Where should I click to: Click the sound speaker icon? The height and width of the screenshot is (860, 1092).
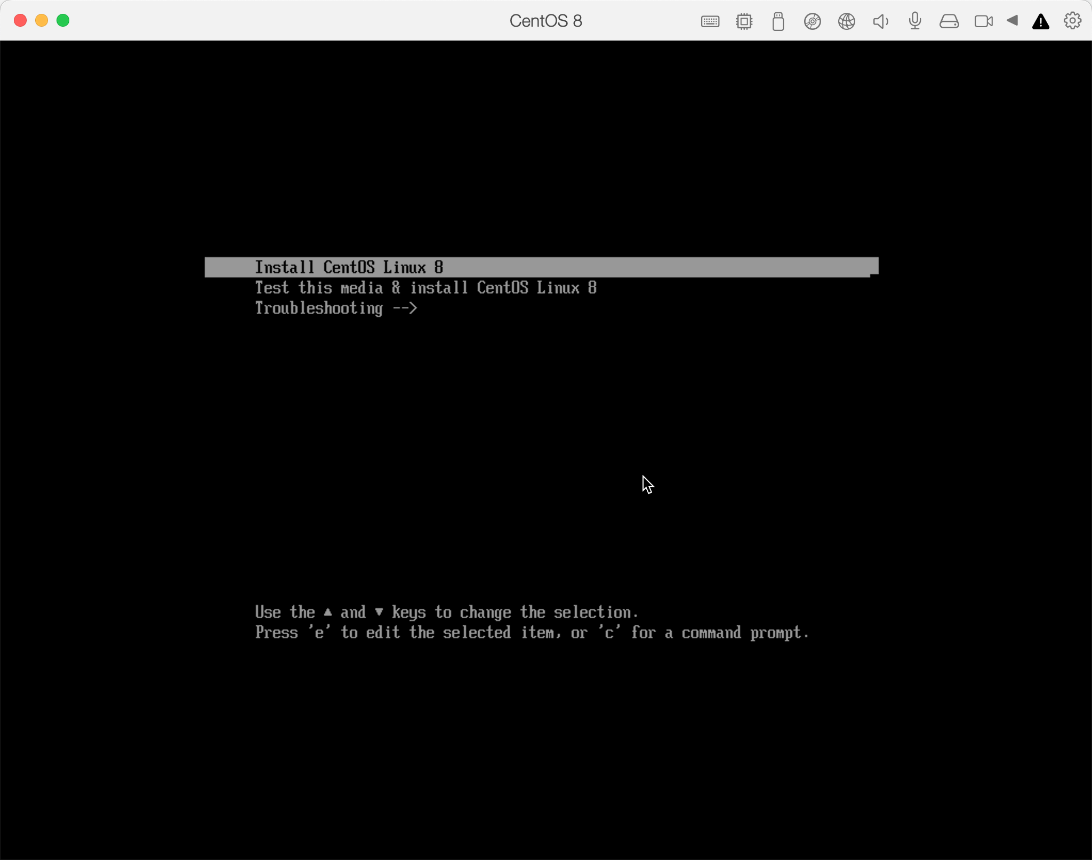pos(880,21)
